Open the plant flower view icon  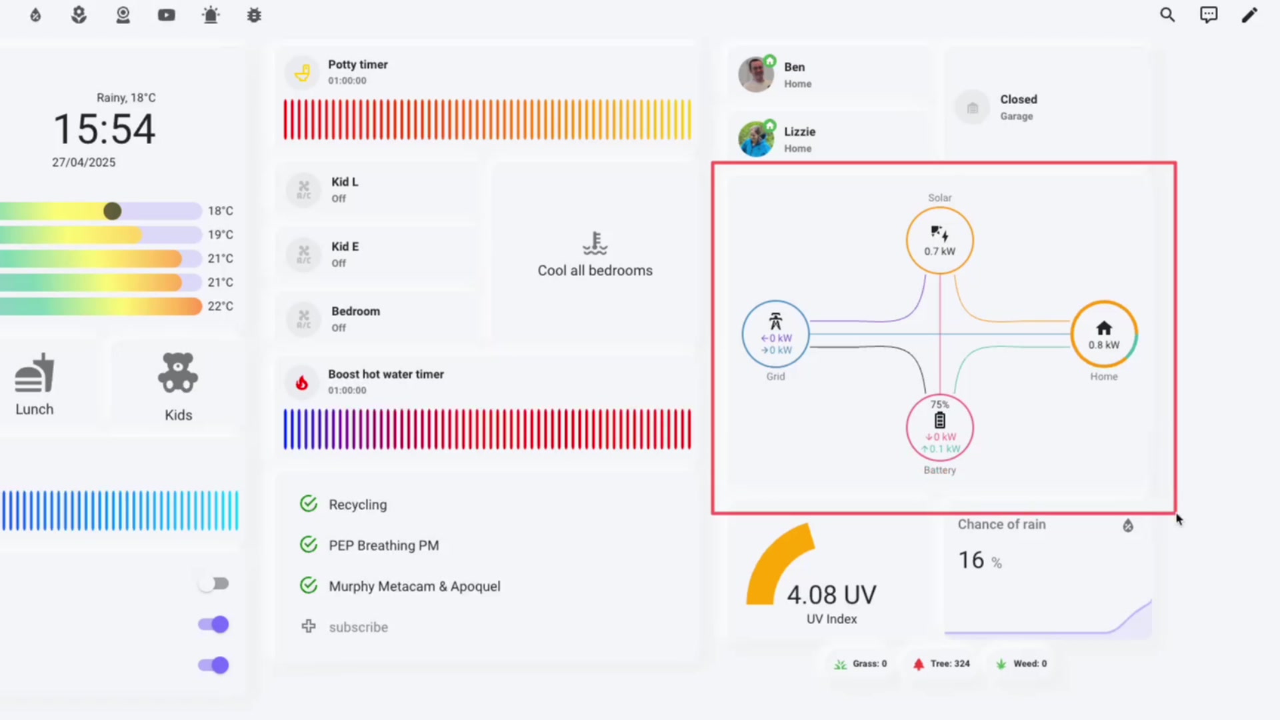78,15
